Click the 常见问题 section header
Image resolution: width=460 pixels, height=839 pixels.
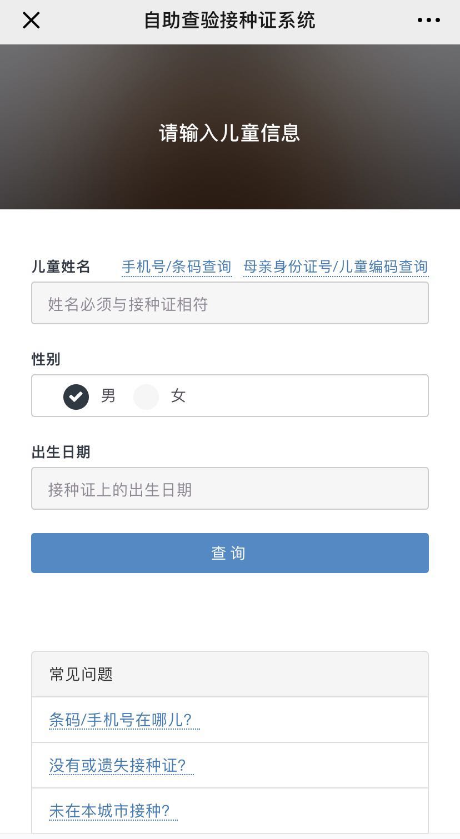coord(81,675)
